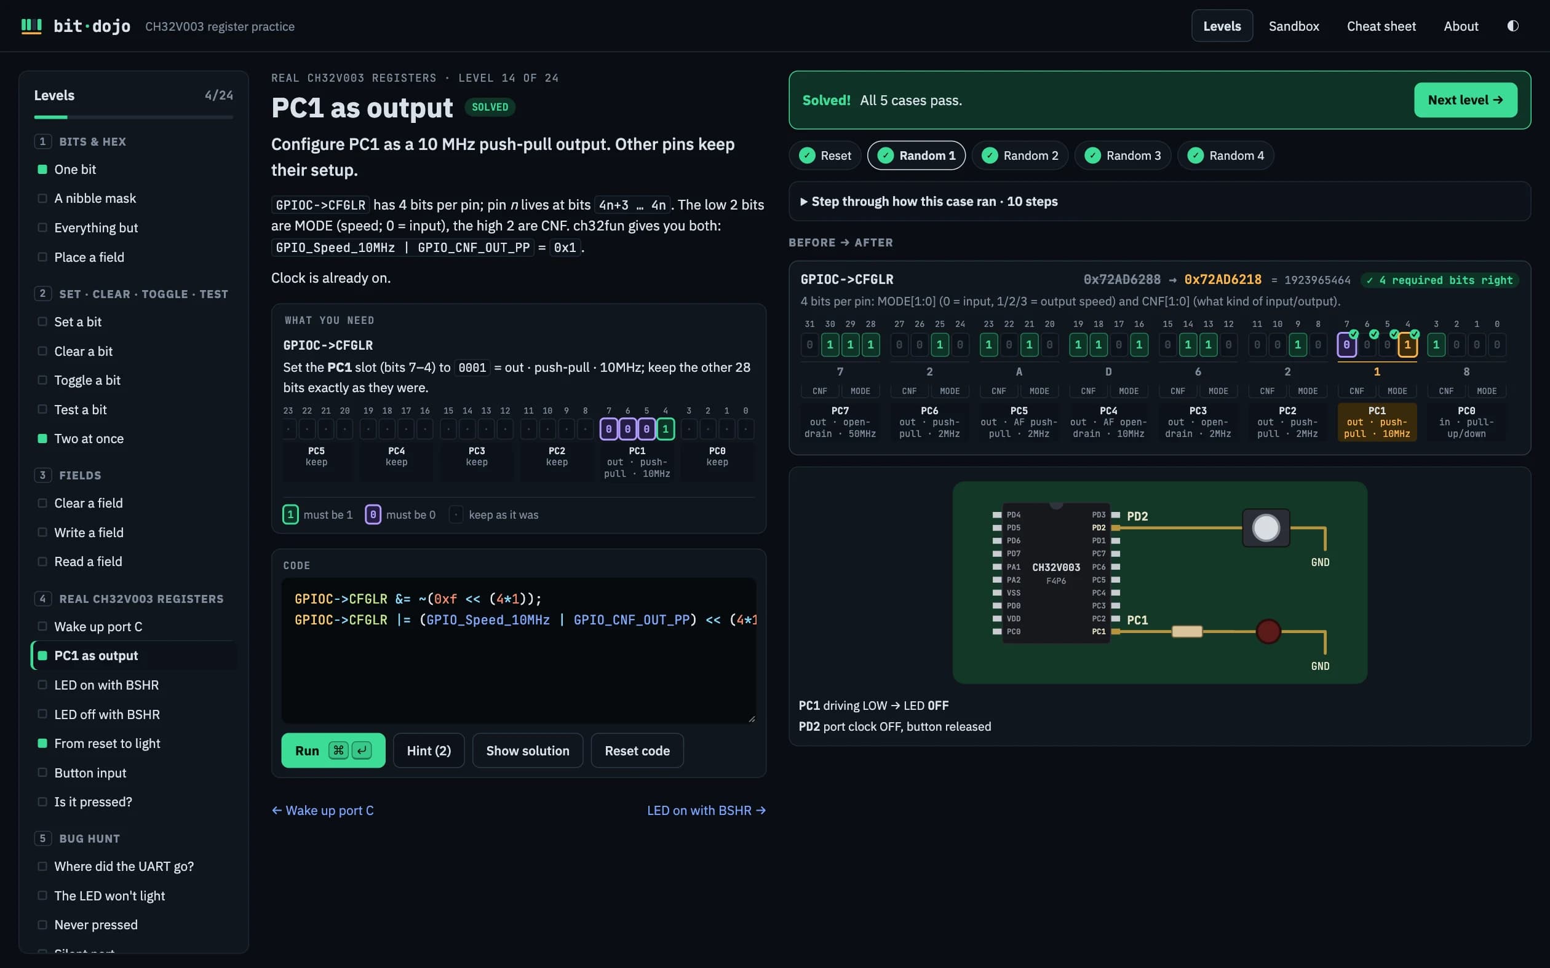Select the 'A nibble mask' level checkbox
The image size is (1550, 968).
click(x=42, y=199)
